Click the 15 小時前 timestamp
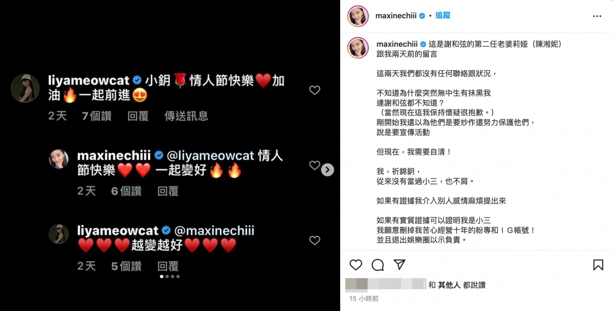Image resolution: width=612 pixels, height=311 pixels. coord(364,299)
